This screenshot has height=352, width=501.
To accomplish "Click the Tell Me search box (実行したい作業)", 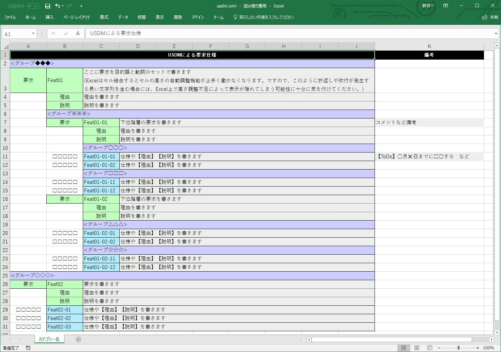I will pos(263,17).
